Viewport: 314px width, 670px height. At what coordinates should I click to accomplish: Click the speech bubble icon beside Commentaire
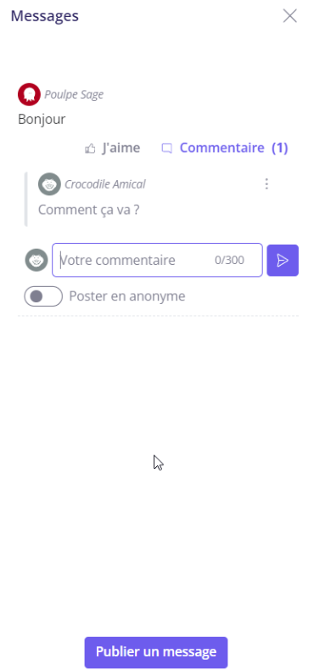pos(166,149)
